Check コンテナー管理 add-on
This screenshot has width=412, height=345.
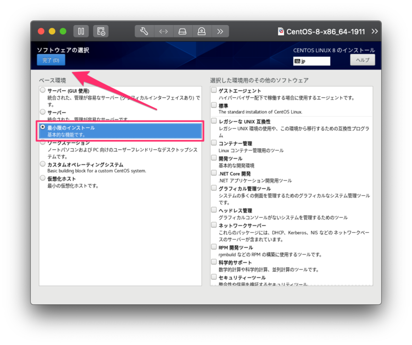tap(214, 143)
